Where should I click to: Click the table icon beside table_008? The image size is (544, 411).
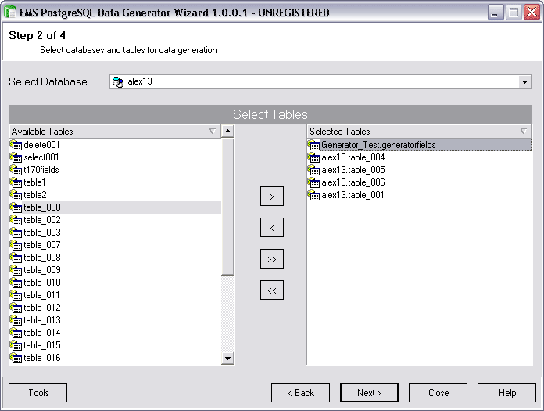click(x=16, y=258)
